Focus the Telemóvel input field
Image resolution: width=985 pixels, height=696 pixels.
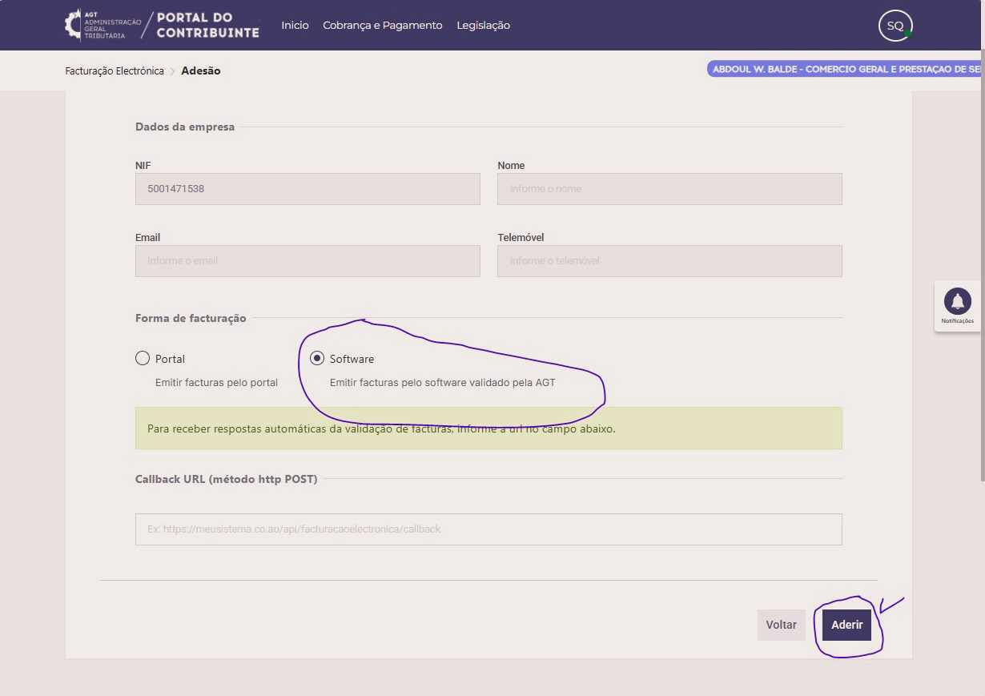[x=669, y=261]
